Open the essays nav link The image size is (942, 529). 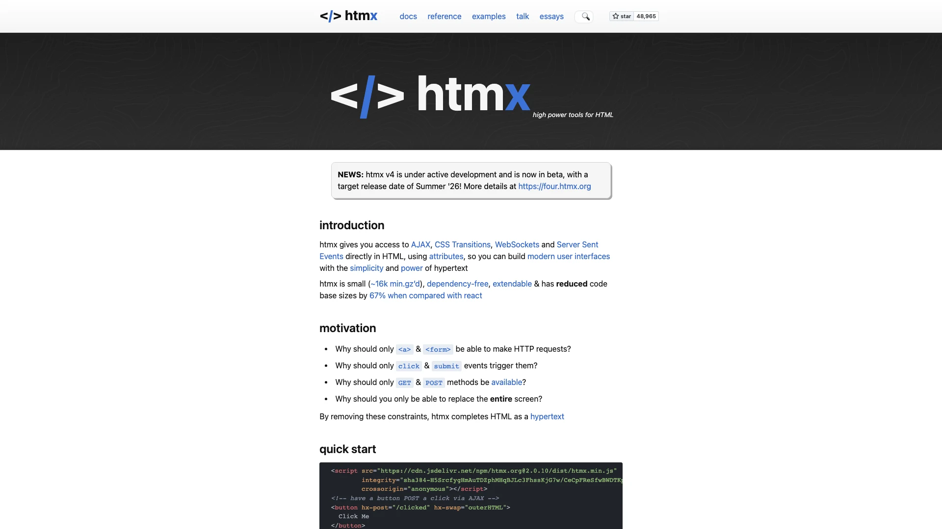(551, 16)
